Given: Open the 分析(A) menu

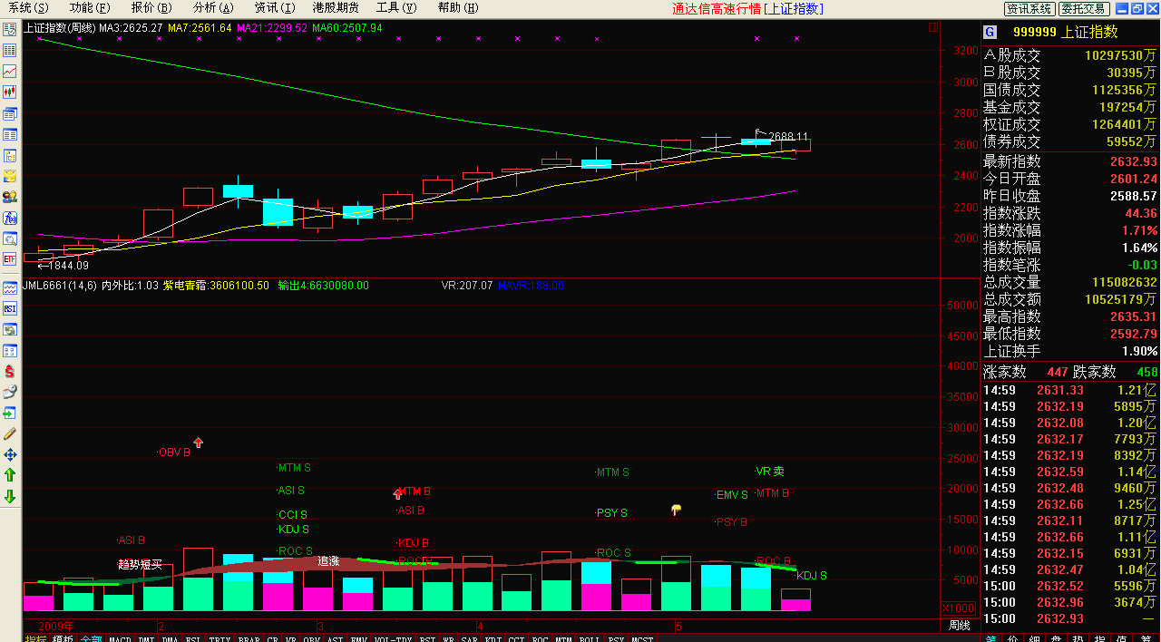Looking at the screenshot, I should click(213, 8).
